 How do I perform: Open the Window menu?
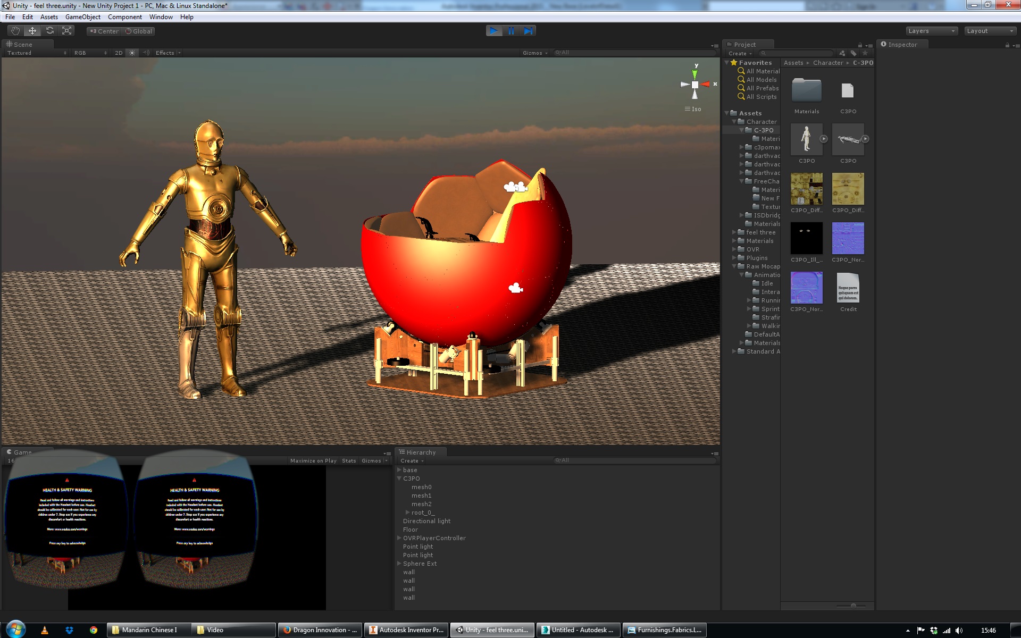click(x=161, y=17)
